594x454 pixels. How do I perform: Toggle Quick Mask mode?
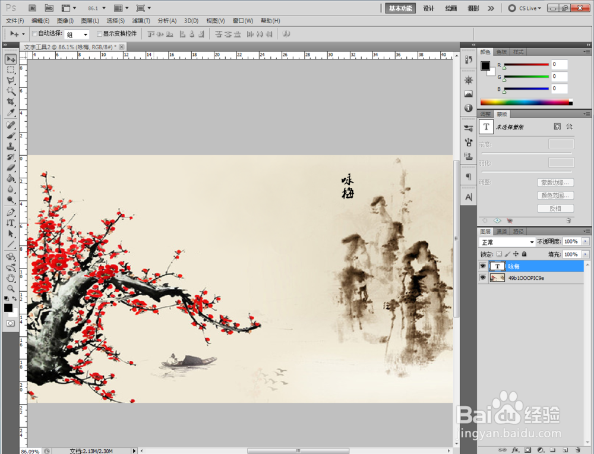[10, 323]
